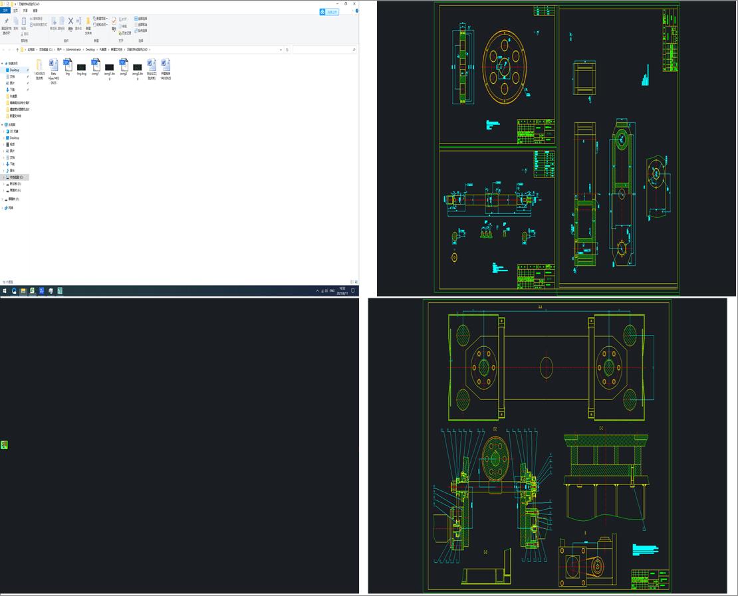Image resolution: width=738 pixels, height=596 pixels.
Task: Click the Rename icon in the ribbon
Action: [x=78, y=23]
